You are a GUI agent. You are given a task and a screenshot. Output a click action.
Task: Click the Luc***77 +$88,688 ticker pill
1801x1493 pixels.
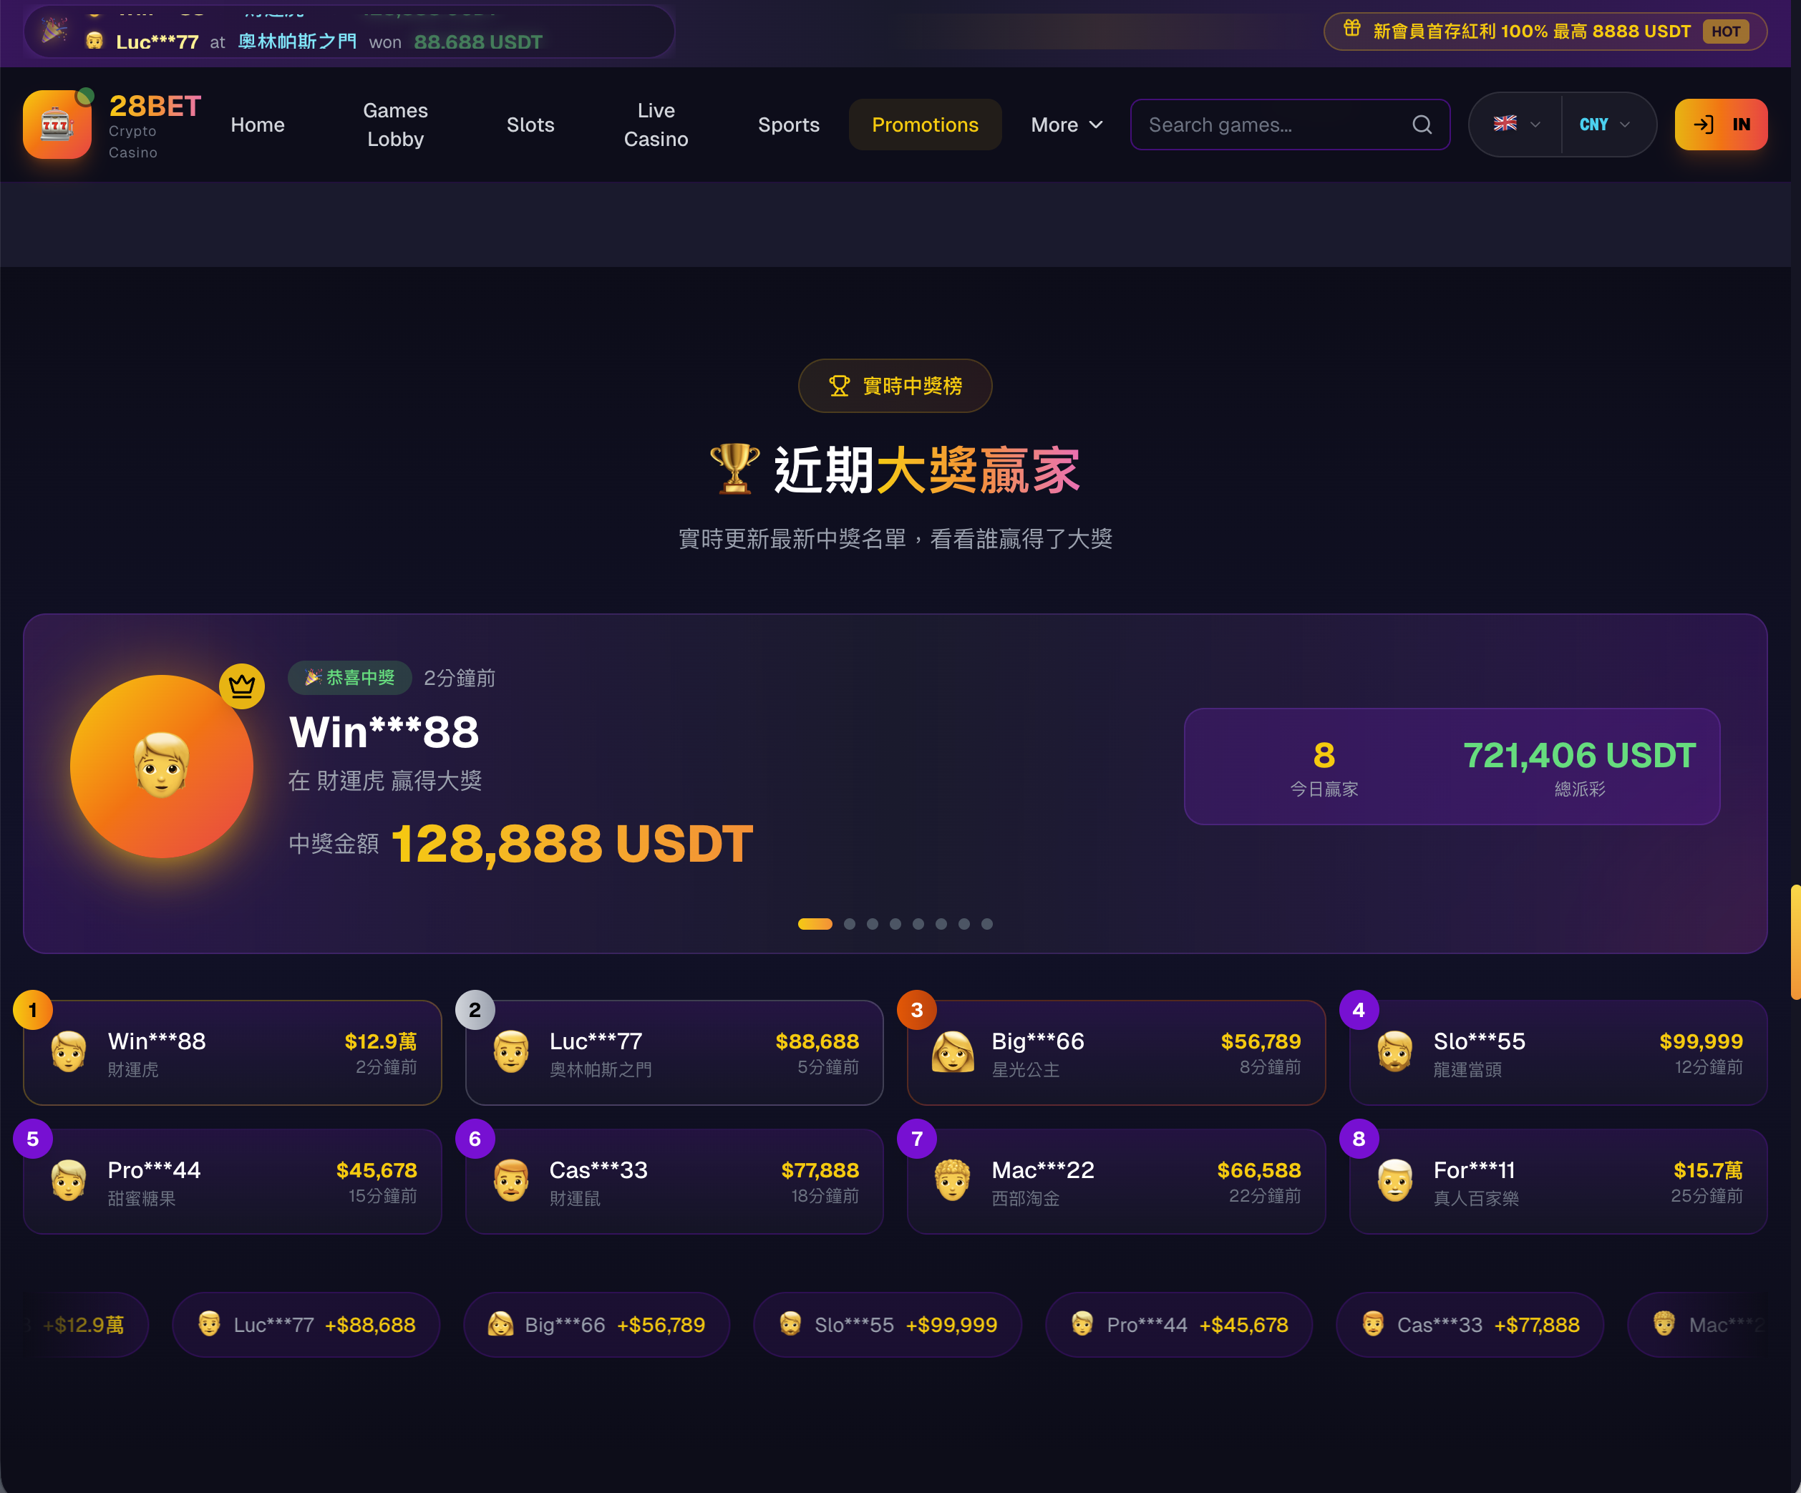(306, 1324)
